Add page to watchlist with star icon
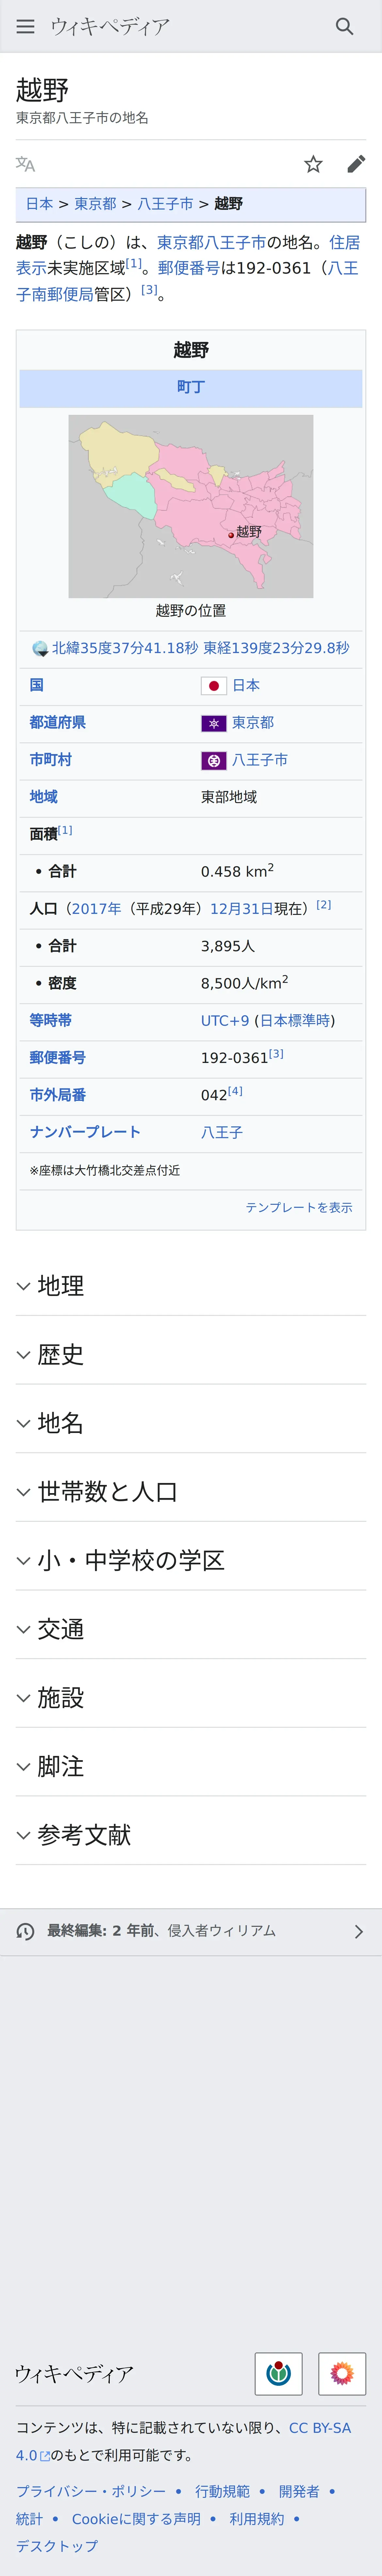This screenshot has width=382, height=2576. 313,164
